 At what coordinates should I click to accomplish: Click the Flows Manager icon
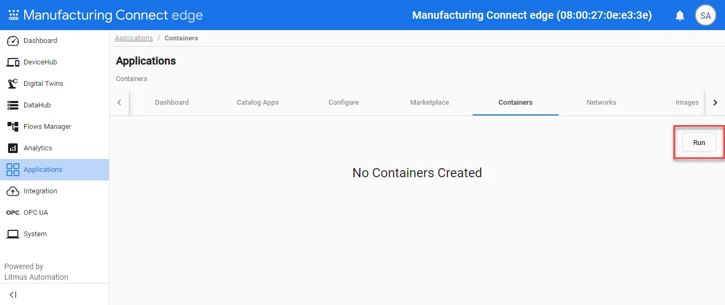(13, 127)
